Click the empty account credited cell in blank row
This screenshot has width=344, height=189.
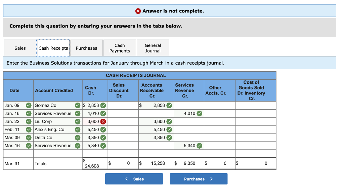point(58,154)
